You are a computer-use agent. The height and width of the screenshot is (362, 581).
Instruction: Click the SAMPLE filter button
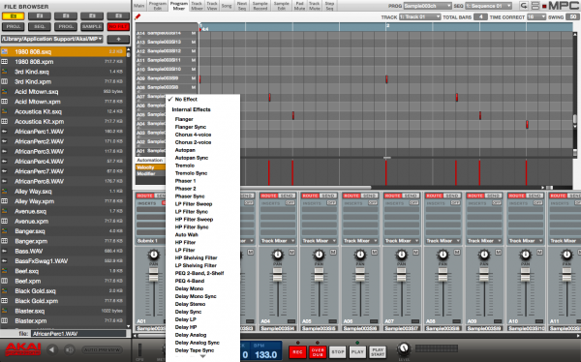(x=92, y=27)
